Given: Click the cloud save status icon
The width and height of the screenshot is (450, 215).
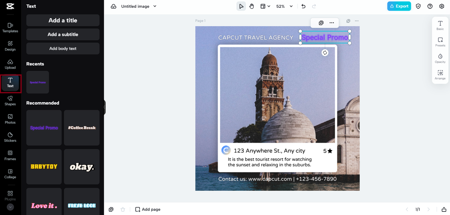Looking at the screenshot, I should pos(114,6).
